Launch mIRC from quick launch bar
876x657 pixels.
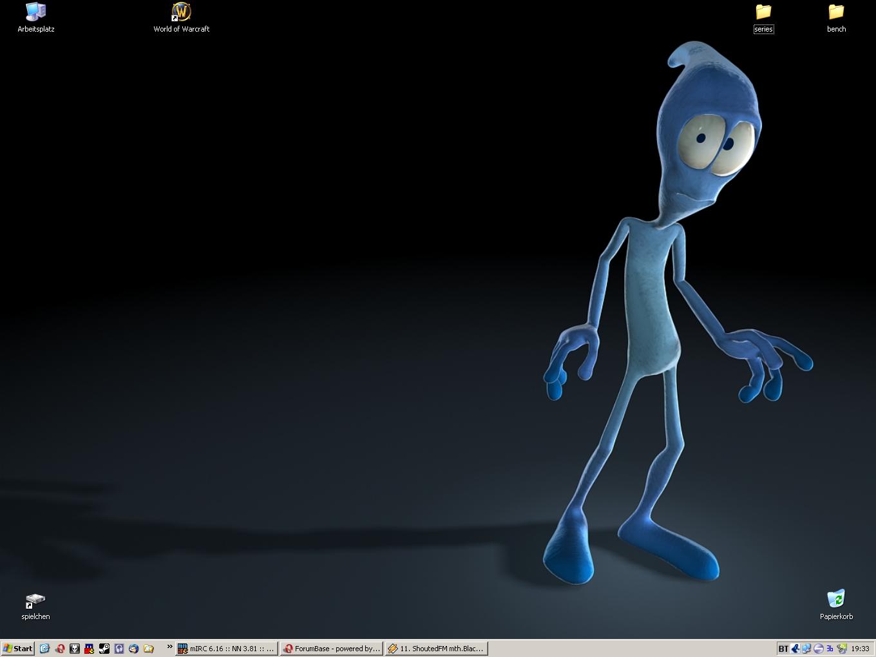pyautogui.click(x=89, y=649)
